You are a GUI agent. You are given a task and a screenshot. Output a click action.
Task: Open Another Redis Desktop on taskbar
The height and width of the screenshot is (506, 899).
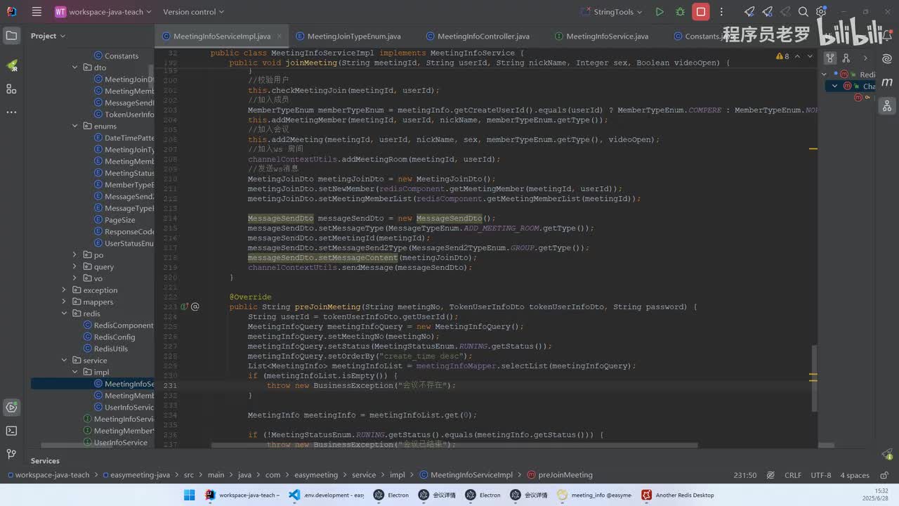(677, 495)
